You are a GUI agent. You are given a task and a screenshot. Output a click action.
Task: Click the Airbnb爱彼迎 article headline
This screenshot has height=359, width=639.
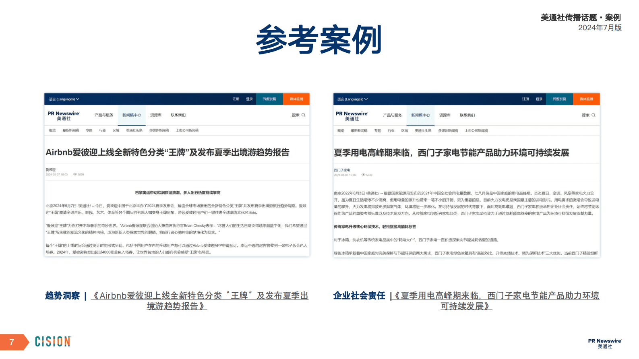(168, 153)
